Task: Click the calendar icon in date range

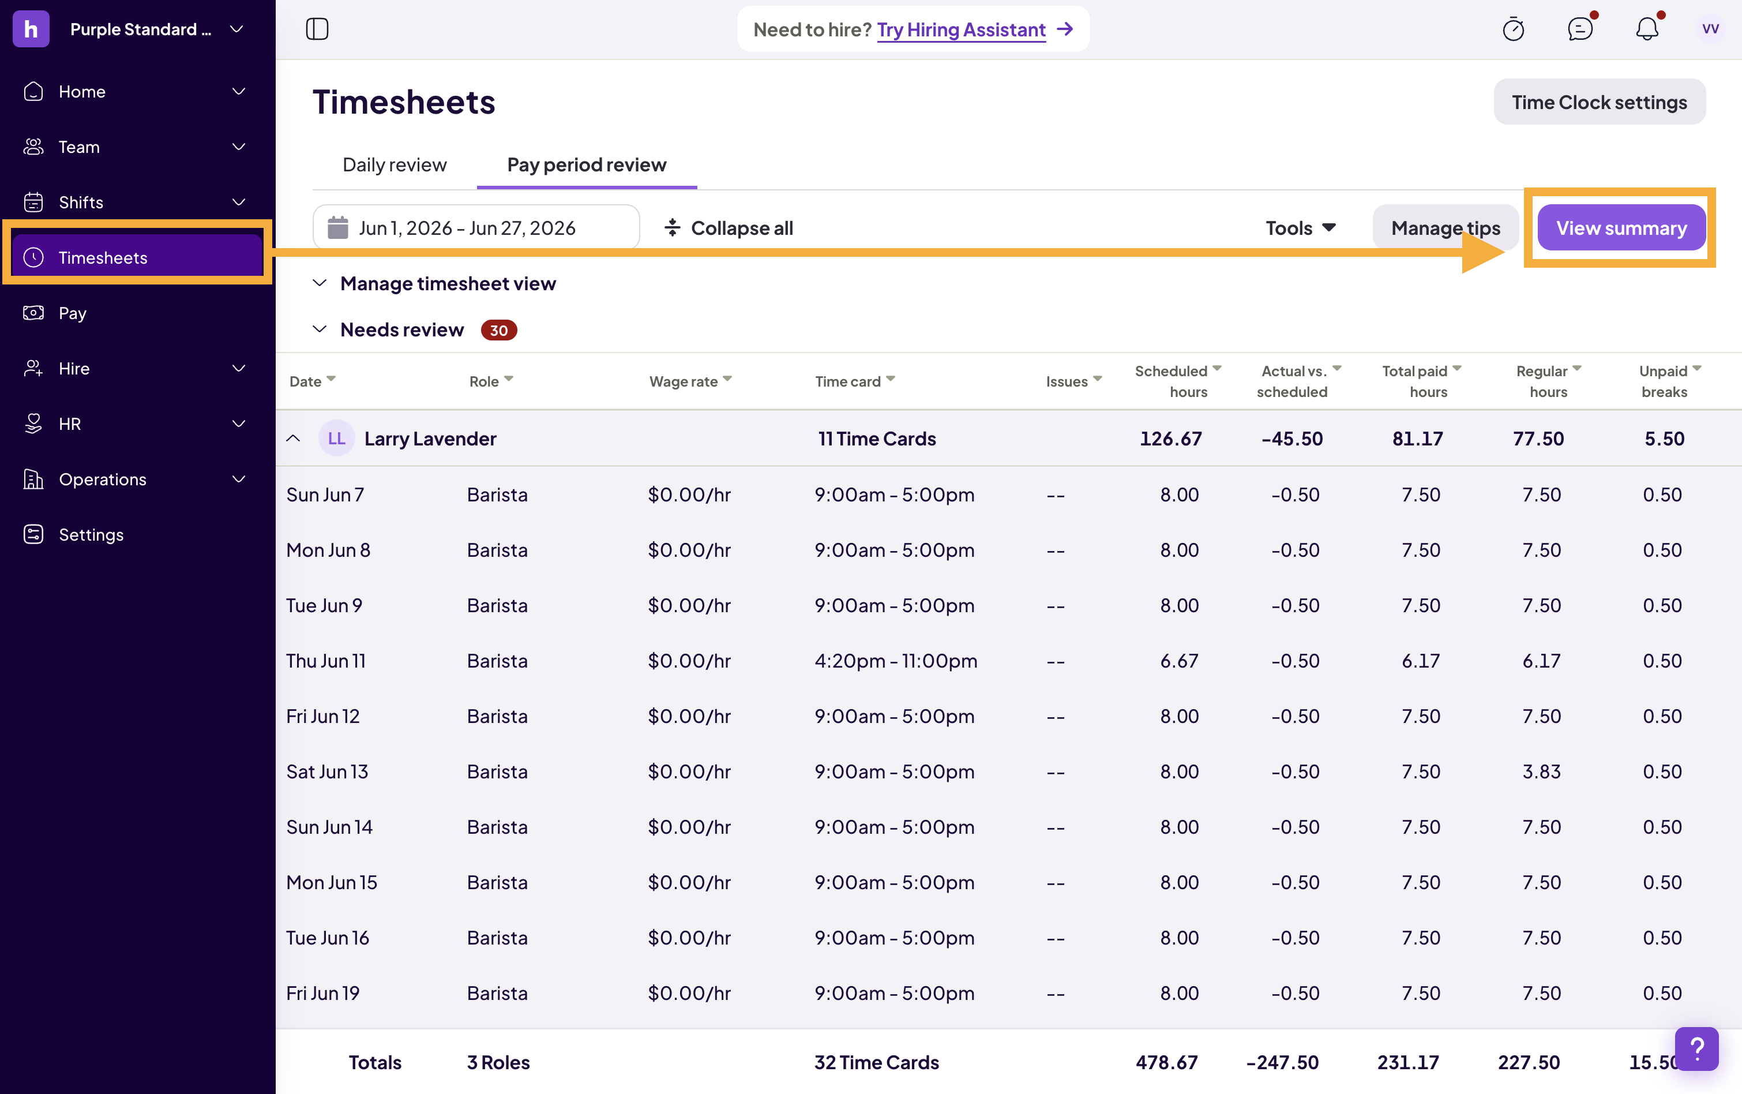Action: [337, 227]
